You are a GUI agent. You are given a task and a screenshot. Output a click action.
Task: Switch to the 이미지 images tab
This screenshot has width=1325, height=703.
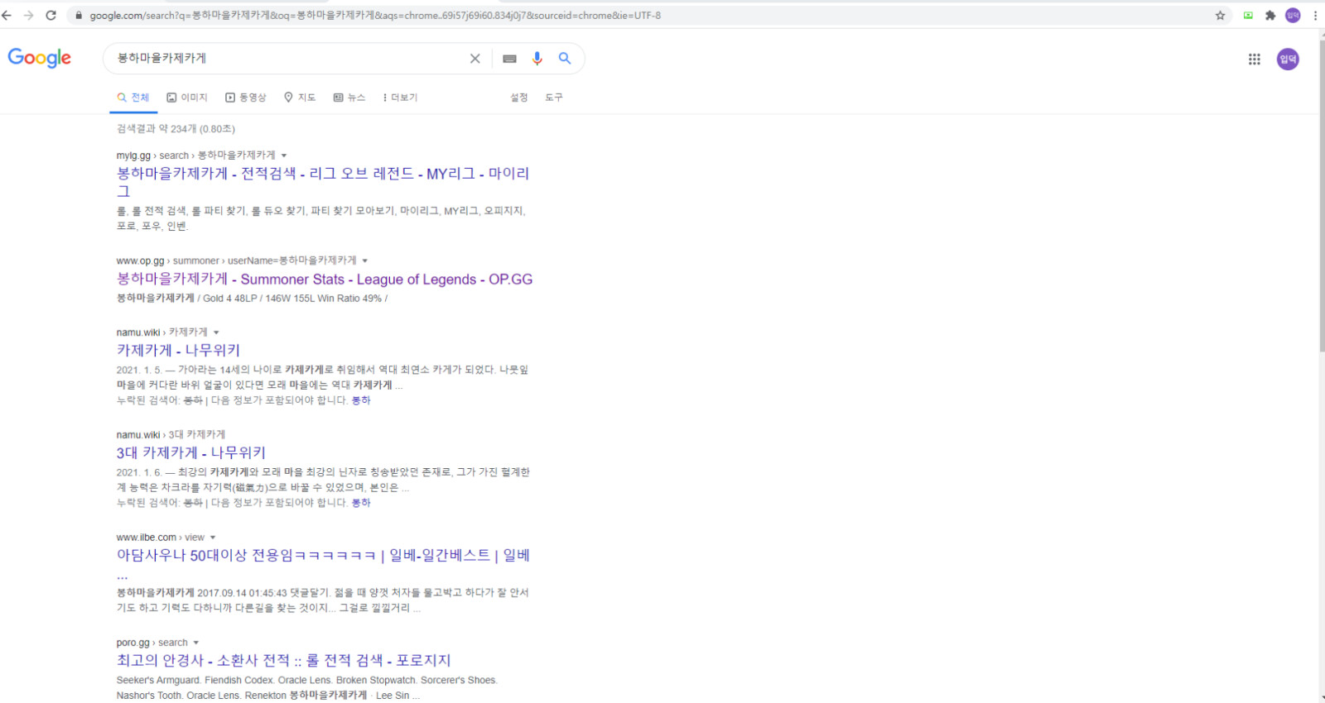[187, 98]
